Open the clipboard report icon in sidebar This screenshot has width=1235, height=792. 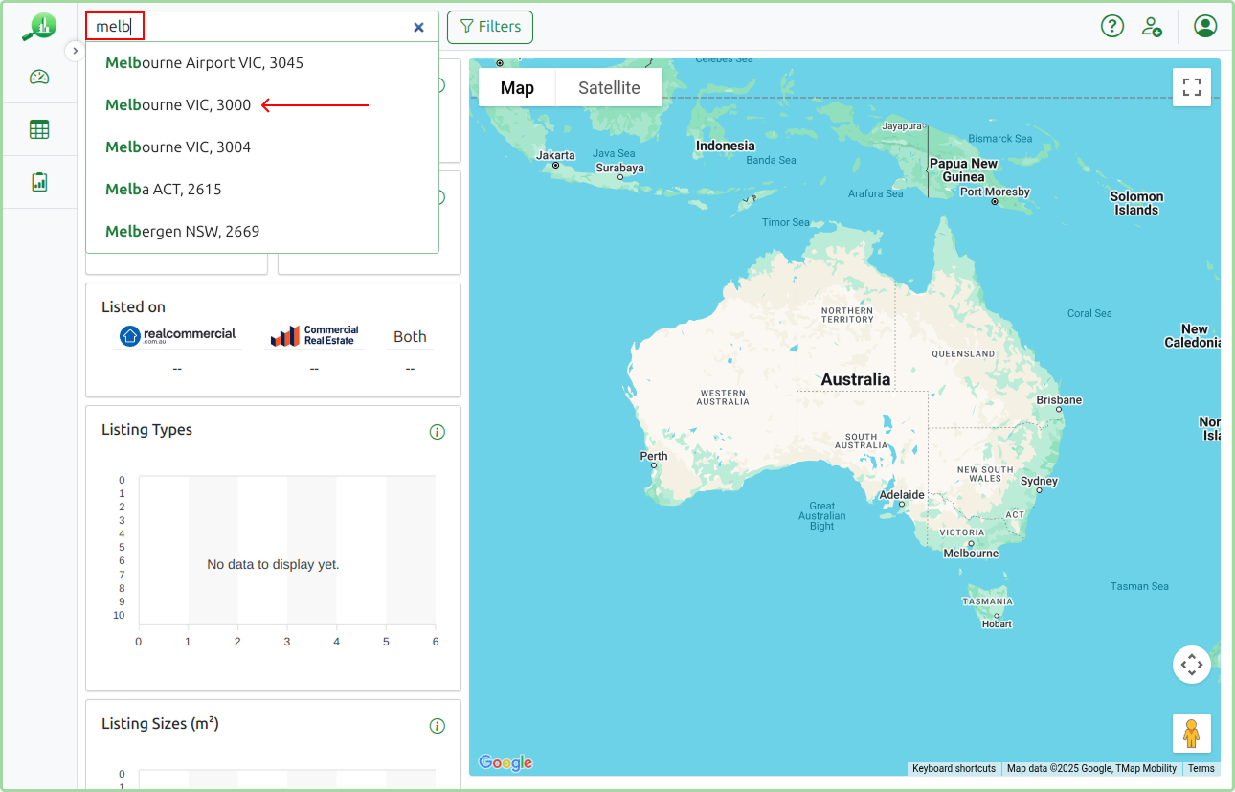coord(38,180)
